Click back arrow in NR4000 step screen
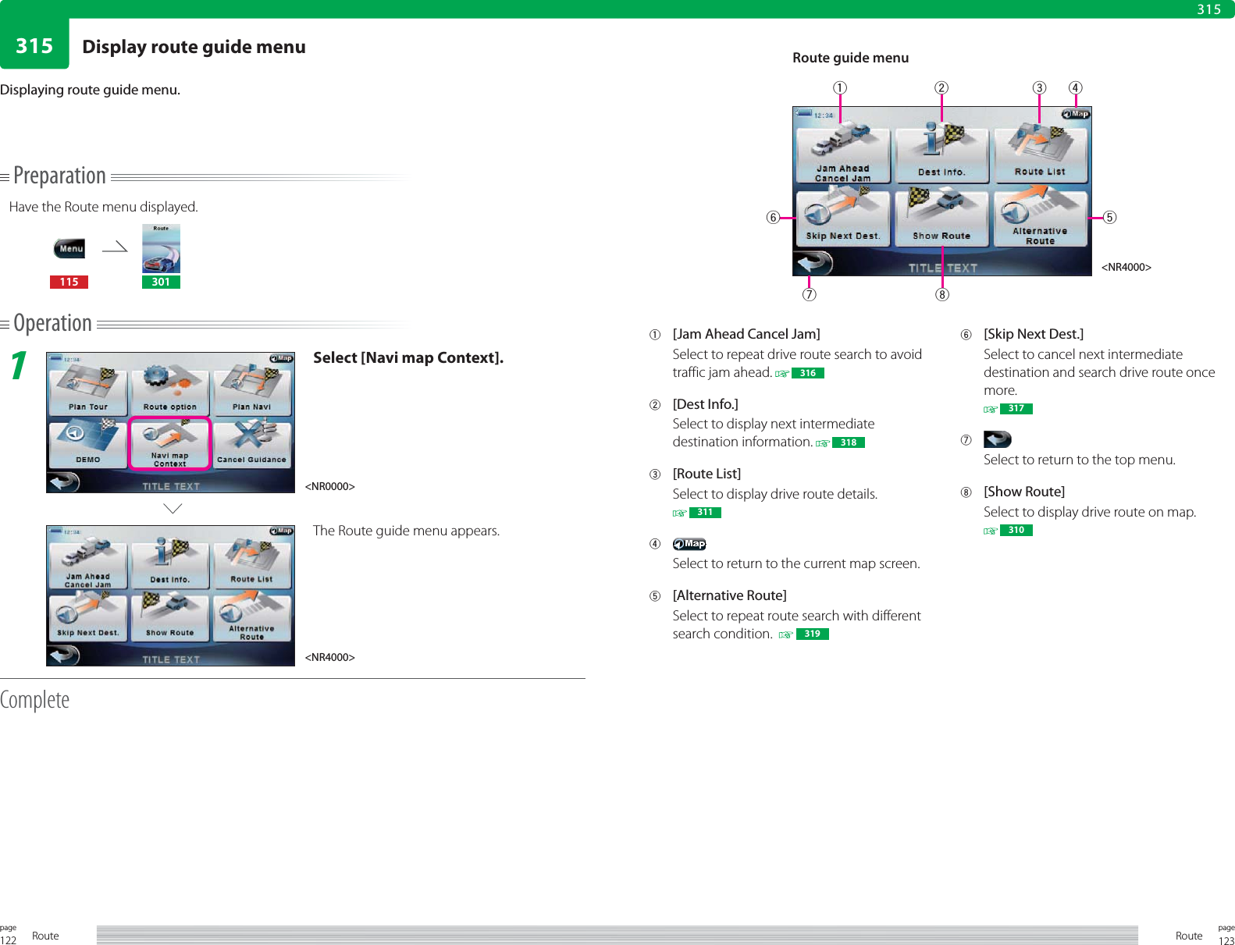 click(63, 655)
